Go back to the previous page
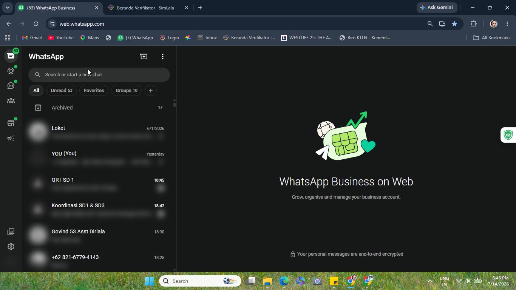 (9, 24)
